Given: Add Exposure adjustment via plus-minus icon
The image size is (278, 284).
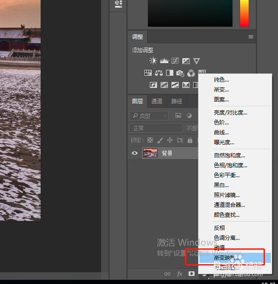Looking at the screenshot, I should point(186,61).
